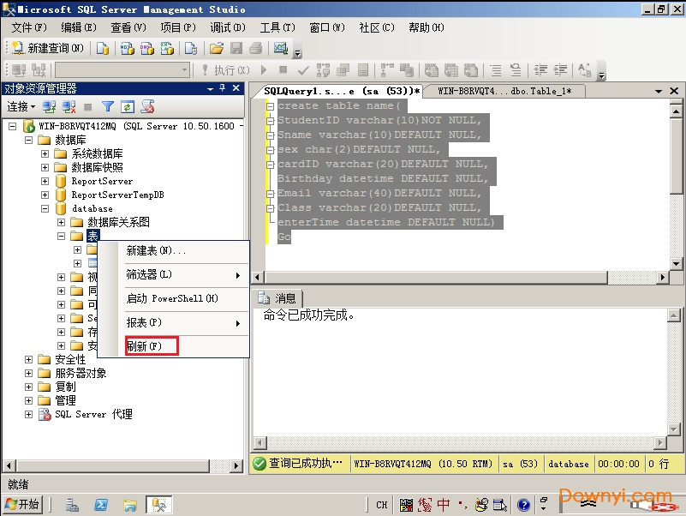Screen dimensions: 686x516
Task: Click the refresh icon in Object Explorer toolbar
Action: [x=128, y=107]
